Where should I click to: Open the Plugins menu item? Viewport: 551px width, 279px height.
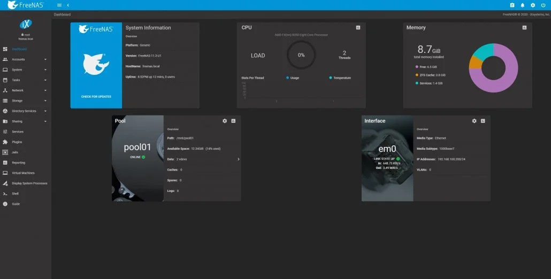pyautogui.click(x=26, y=142)
